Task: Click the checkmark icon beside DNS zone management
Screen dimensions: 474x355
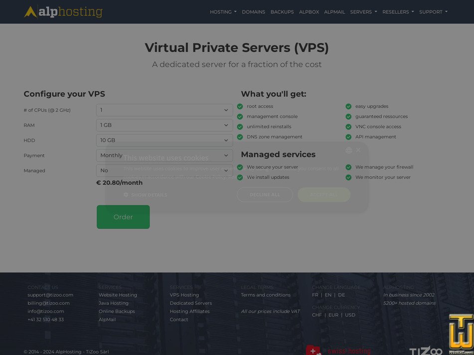Action: coord(240,137)
